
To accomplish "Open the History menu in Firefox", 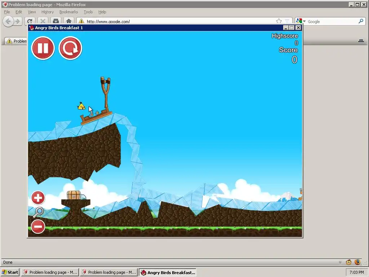I will (x=48, y=12).
